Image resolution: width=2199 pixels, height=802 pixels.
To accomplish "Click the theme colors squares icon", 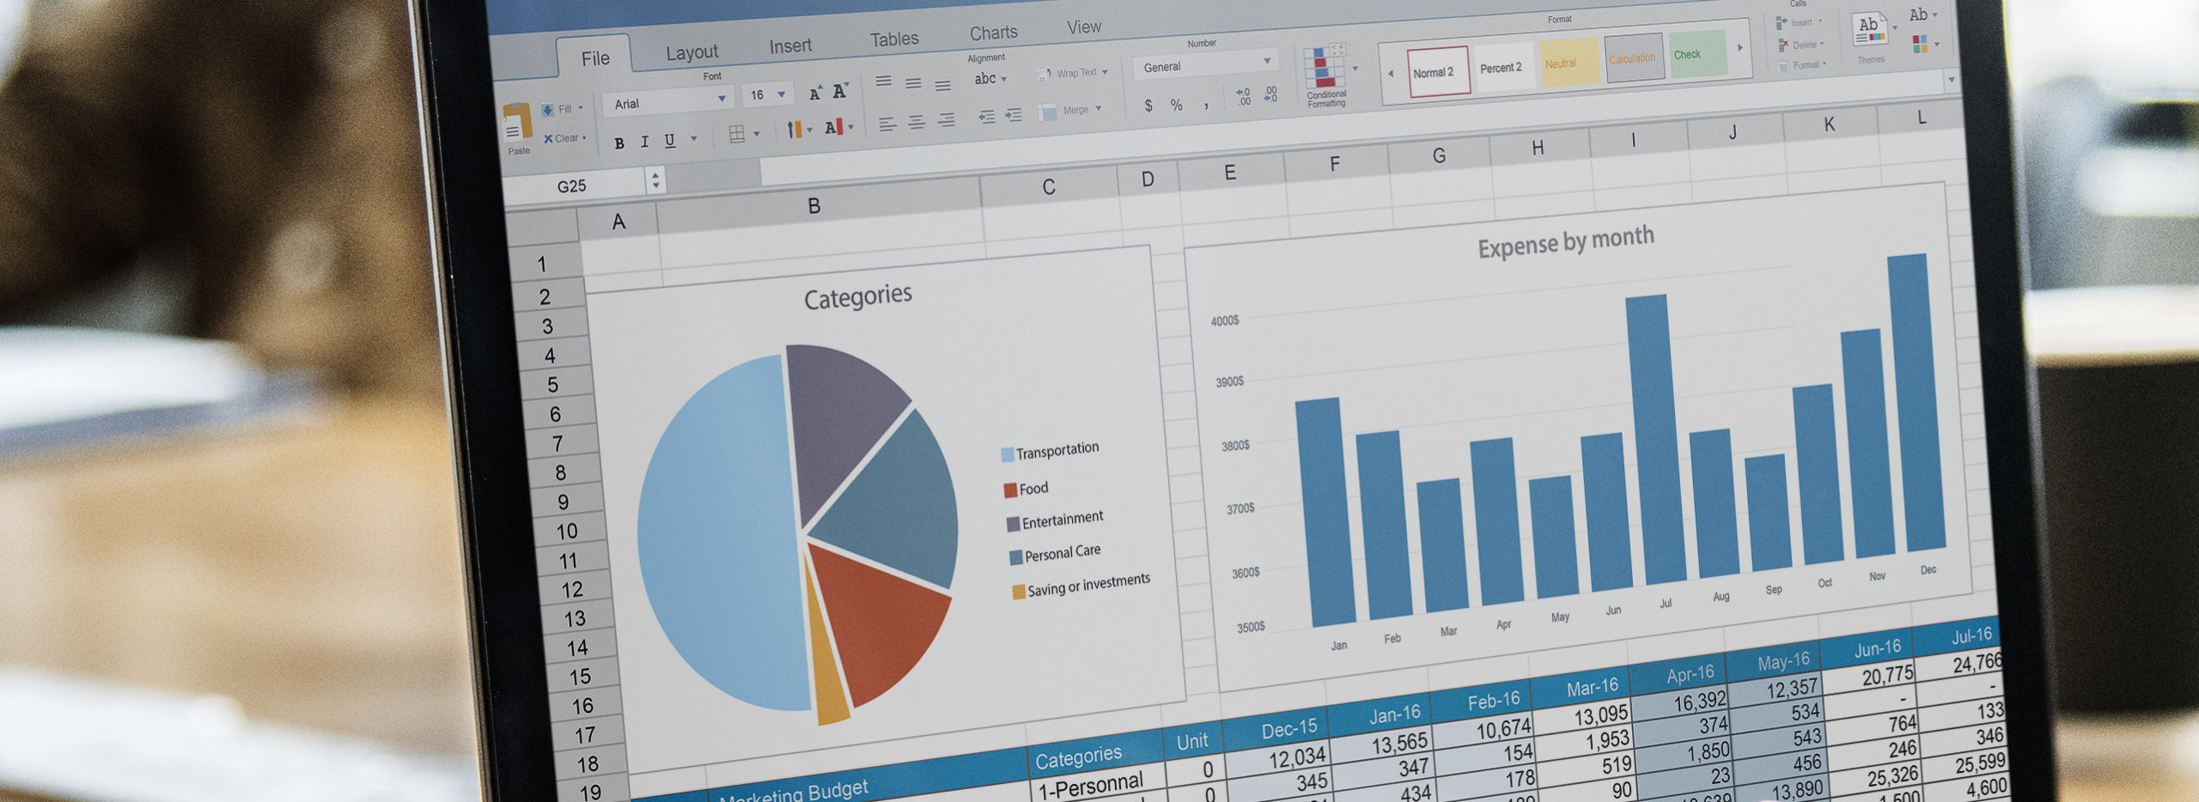I will (x=1920, y=44).
